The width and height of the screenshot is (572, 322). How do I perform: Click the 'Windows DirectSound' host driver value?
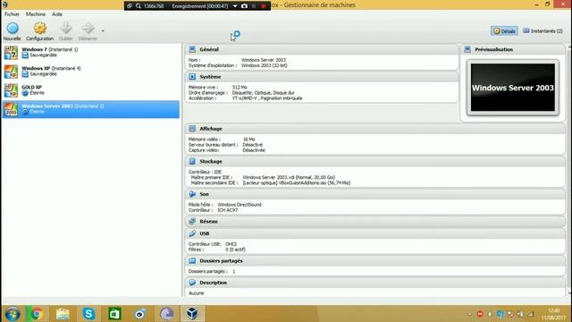pos(240,205)
